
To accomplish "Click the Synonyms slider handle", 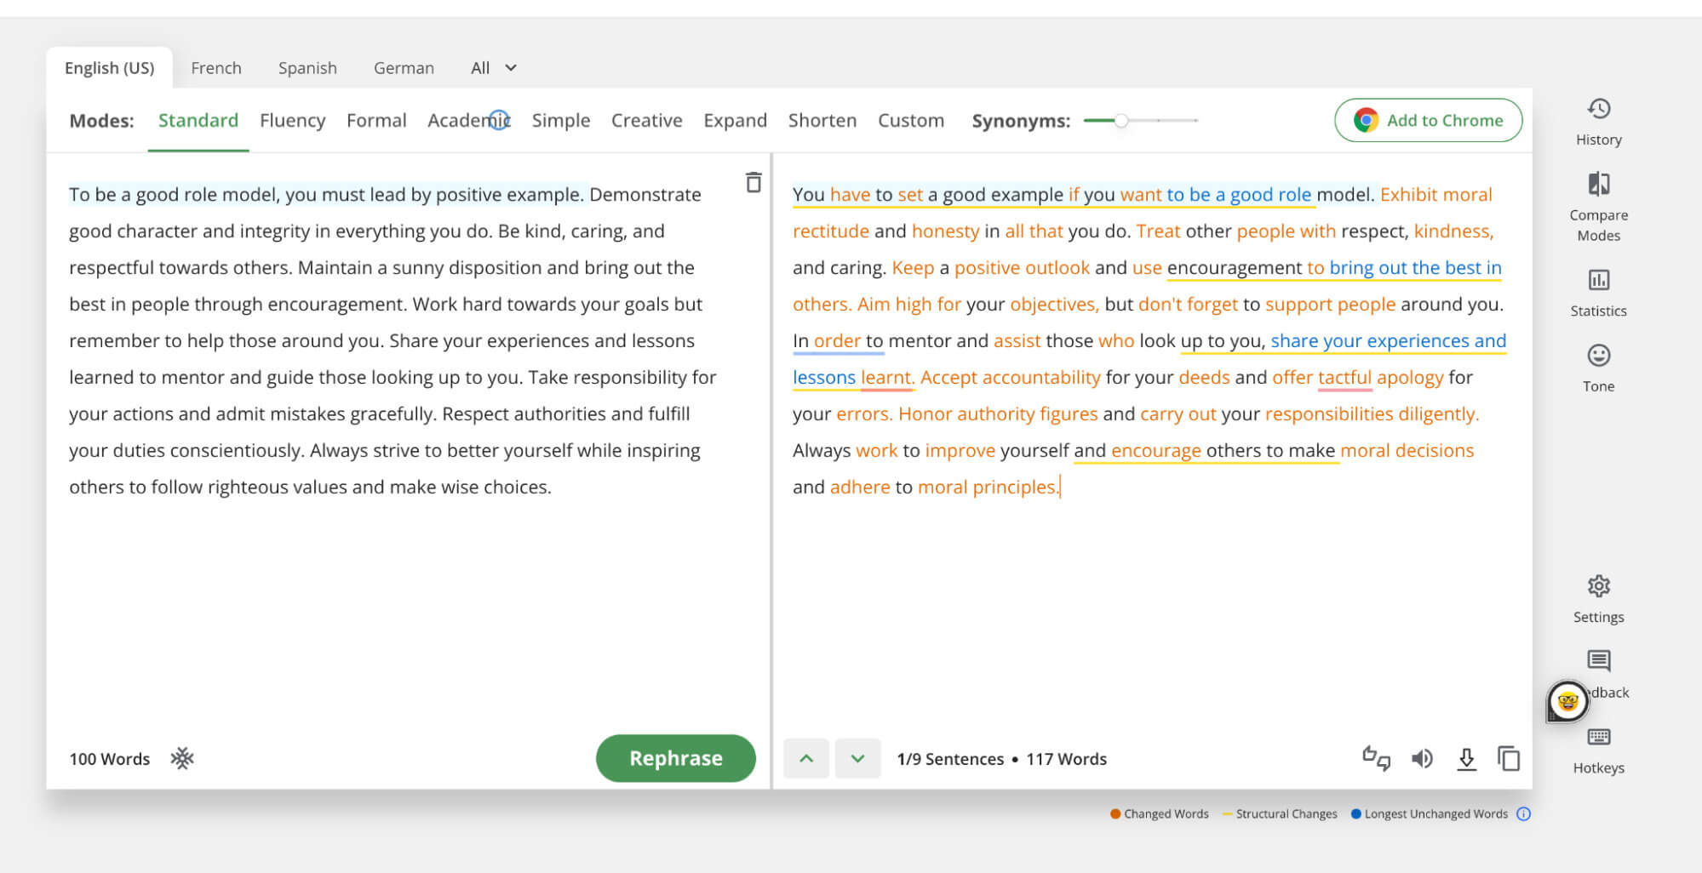I will point(1121,121).
